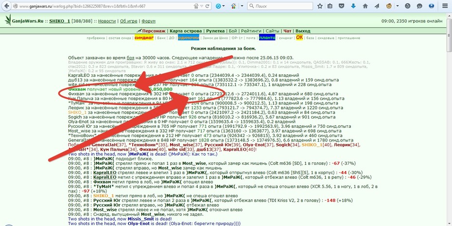The height and width of the screenshot is (226, 452).
Task: Go to browser home page icon
Action: pyautogui.click(x=365, y=6)
